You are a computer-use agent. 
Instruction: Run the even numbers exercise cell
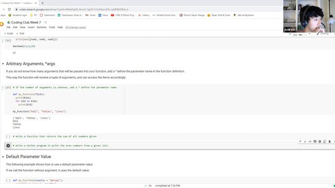coord(8,146)
